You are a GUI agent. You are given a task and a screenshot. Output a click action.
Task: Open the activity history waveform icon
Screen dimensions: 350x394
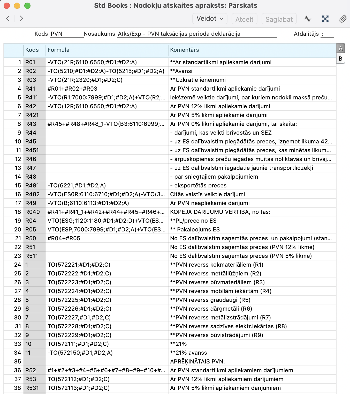307,19
